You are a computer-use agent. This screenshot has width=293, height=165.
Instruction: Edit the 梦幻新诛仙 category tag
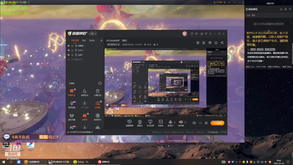[114, 44]
